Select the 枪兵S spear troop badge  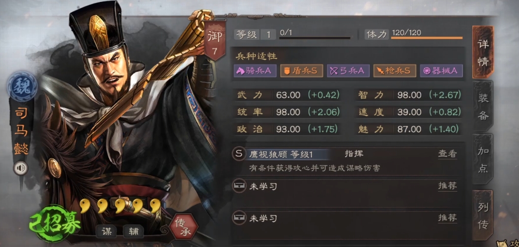click(395, 71)
